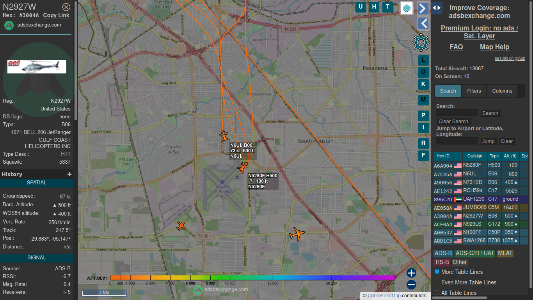Image resolution: width=533 pixels, height=300 pixels.
Task: Click the Clear Search button
Action: (x=453, y=121)
